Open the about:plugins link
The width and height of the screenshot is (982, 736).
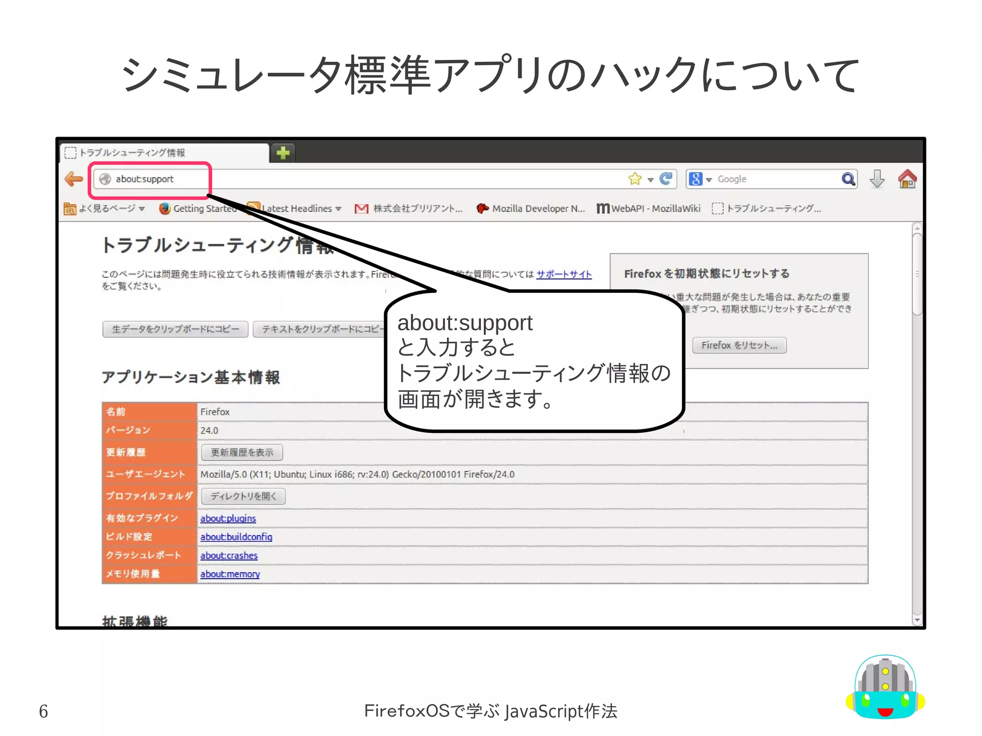228,518
